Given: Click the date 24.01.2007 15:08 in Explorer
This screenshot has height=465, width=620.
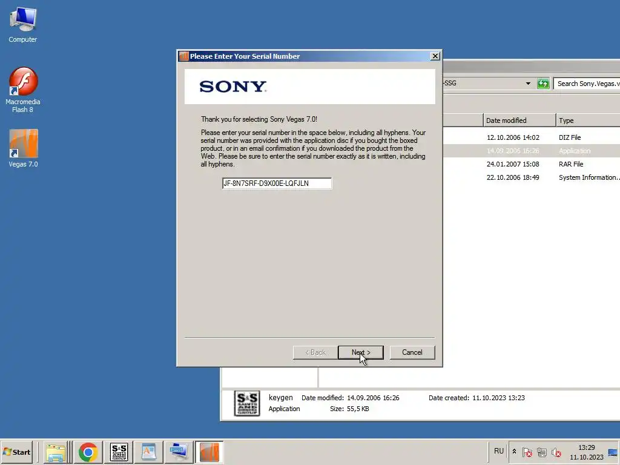Looking at the screenshot, I should (513, 164).
